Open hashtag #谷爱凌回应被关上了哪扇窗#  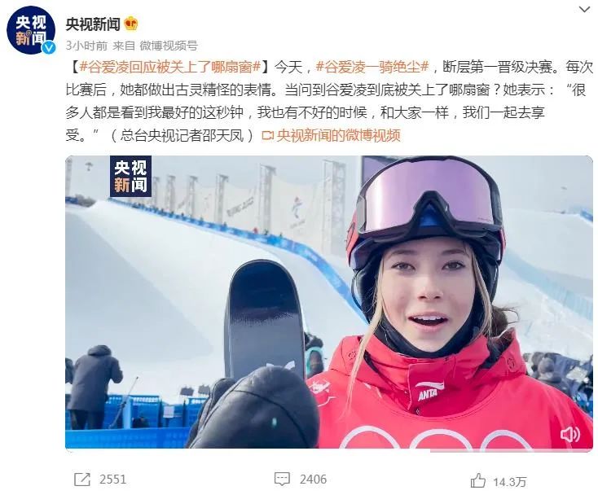pos(170,68)
